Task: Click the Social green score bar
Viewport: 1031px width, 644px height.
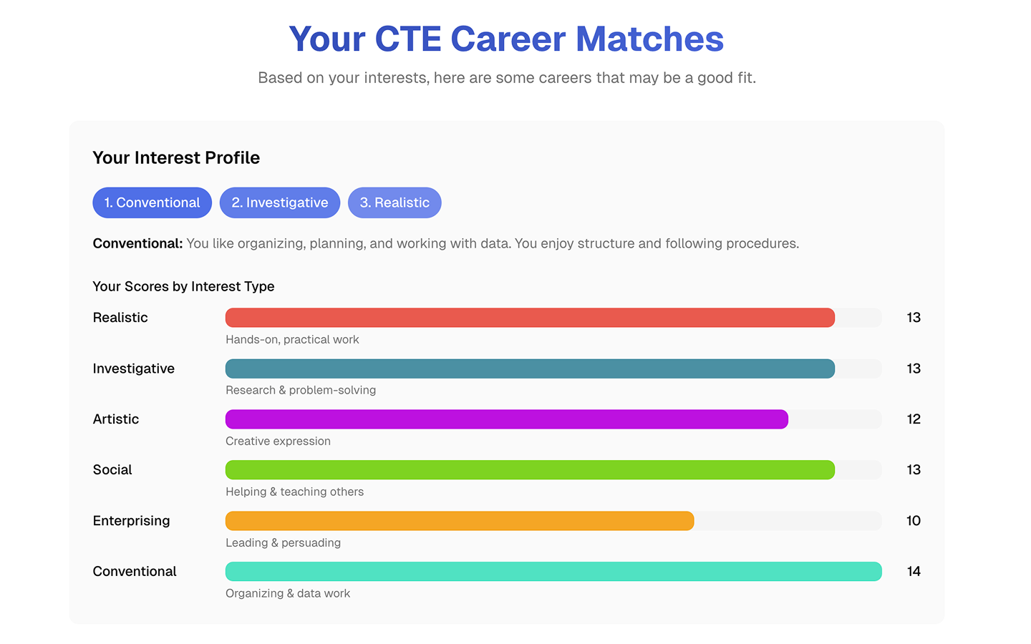Action: (530, 470)
